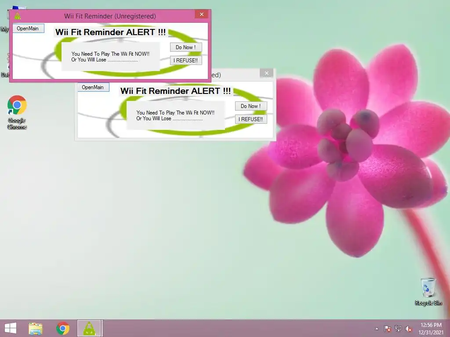The height and width of the screenshot is (337, 450).
Task: Click I REFUSE!! in the back alert window
Action: pyautogui.click(x=251, y=119)
